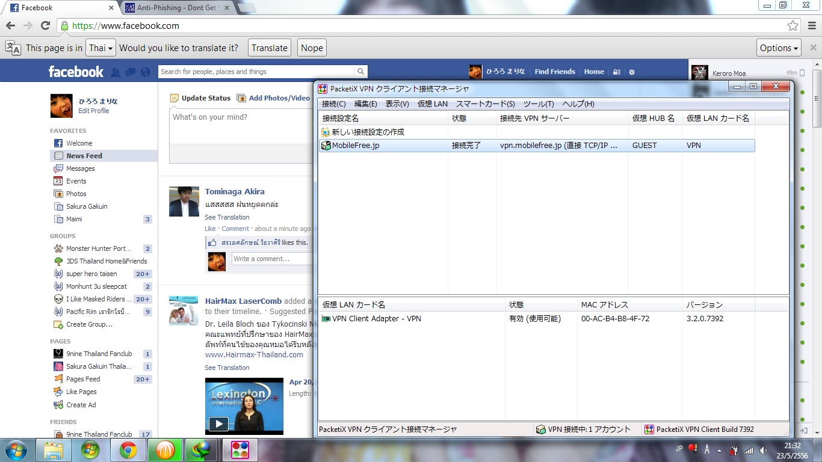
Task: Open chat with Keroro Moa
Action: click(x=747, y=73)
